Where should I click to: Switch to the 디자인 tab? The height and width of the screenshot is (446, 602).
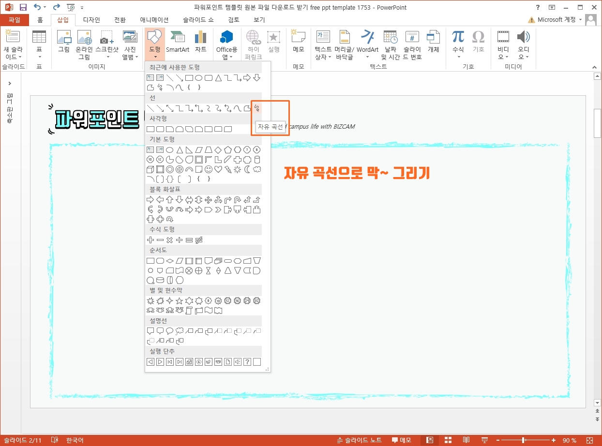click(x=91, y=20)
